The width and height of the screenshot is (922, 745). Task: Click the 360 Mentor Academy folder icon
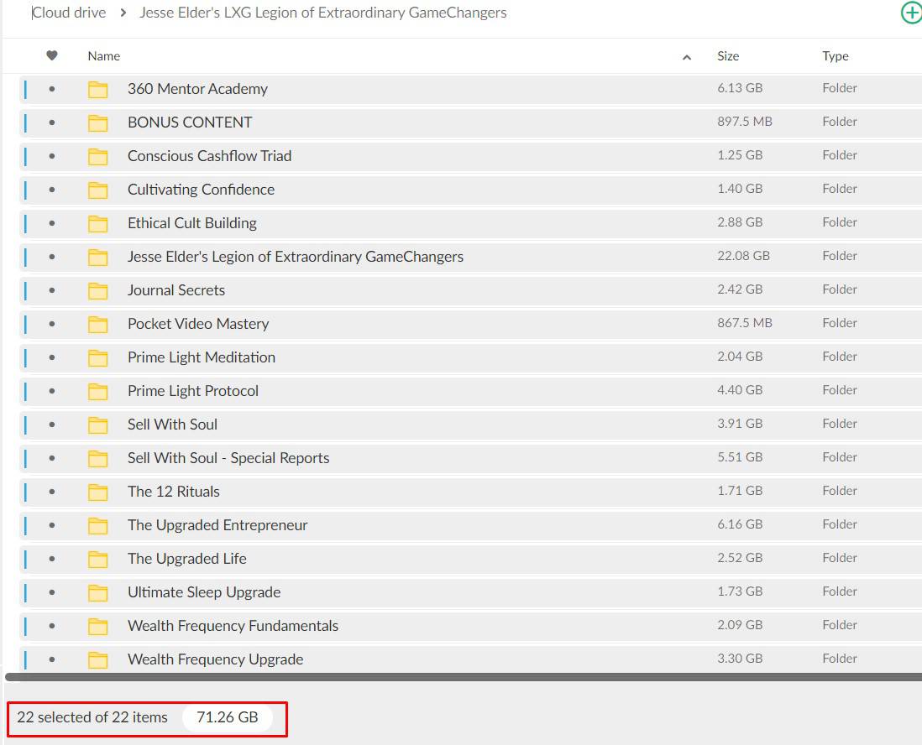pos(98,90)
